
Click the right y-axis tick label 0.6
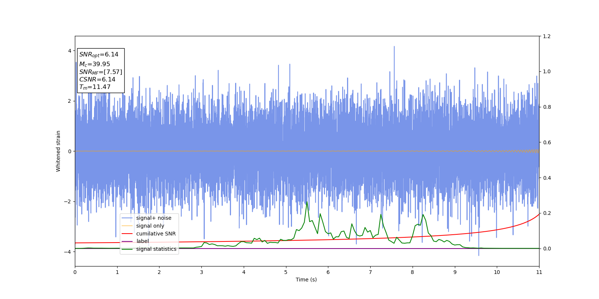click(x=547, y=142)
